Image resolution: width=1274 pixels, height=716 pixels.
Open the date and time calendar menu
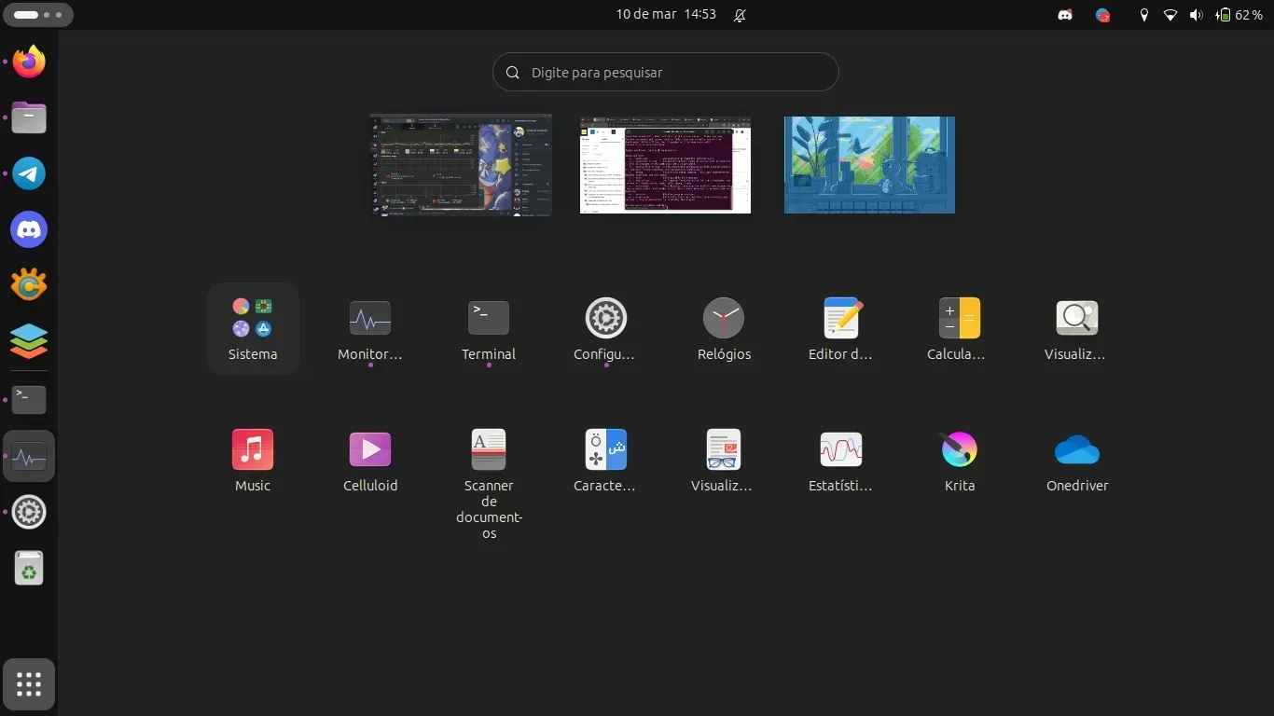tap(665, 15)
